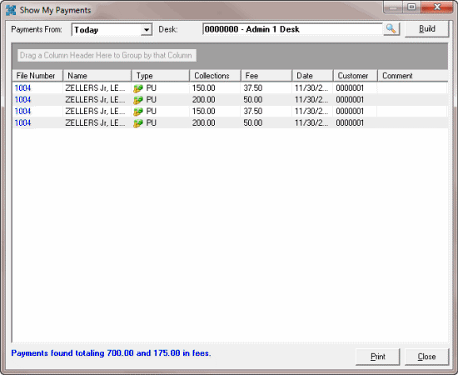458x375 pixels.
Task: Click 200.00 collections in fourth row
Action: (203, 123)
